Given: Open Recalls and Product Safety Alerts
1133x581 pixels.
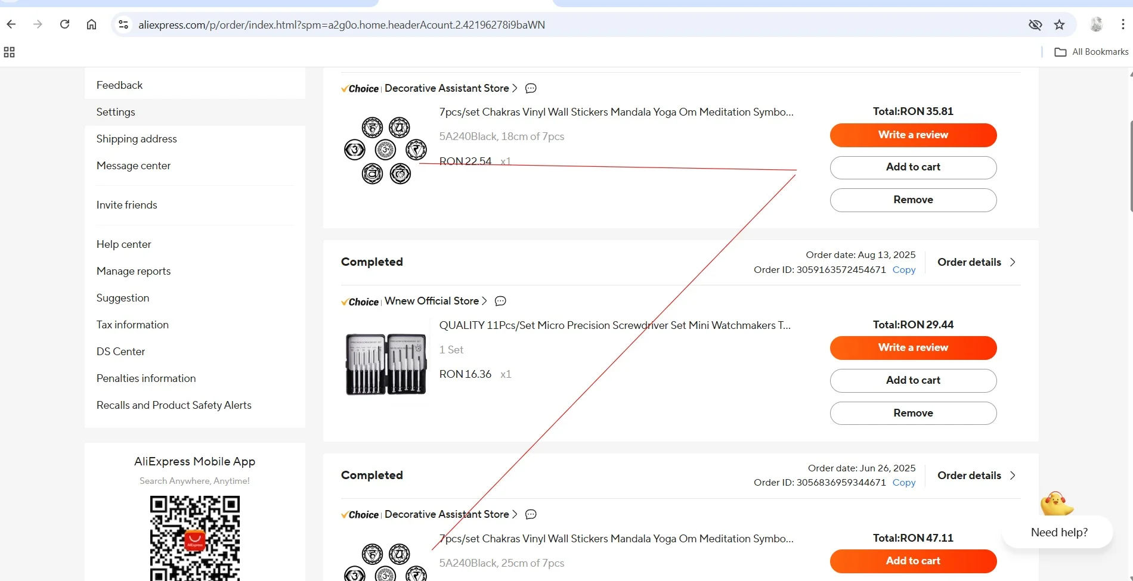Looking at the screenshot, I should (x=174, y=405).
